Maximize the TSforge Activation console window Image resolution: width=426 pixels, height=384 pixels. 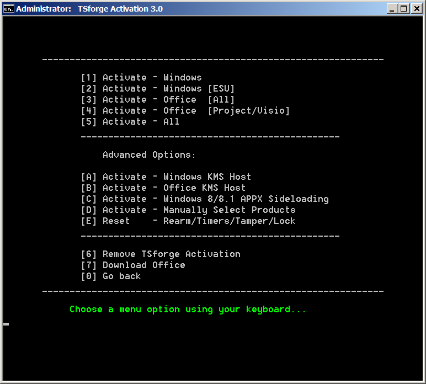[x=404, y=9]
